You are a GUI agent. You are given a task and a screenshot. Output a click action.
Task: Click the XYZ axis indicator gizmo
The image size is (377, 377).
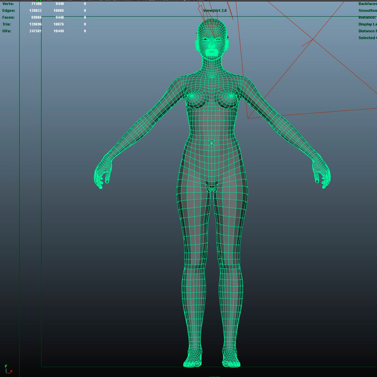[x=8, y=369]
